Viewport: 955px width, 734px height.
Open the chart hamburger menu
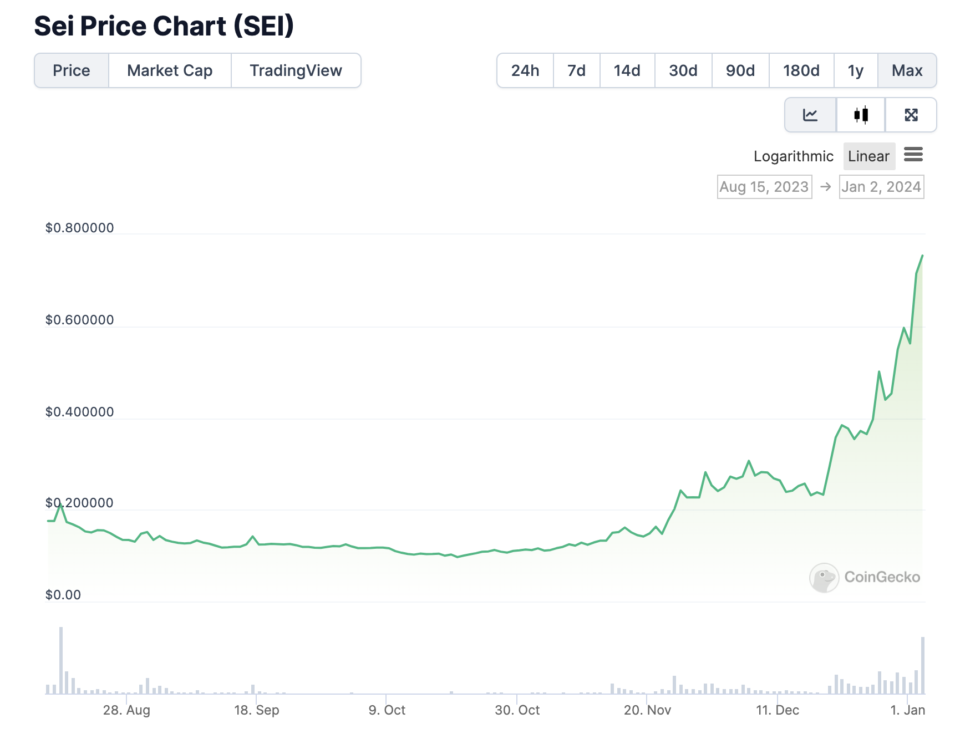click(913, 155)
